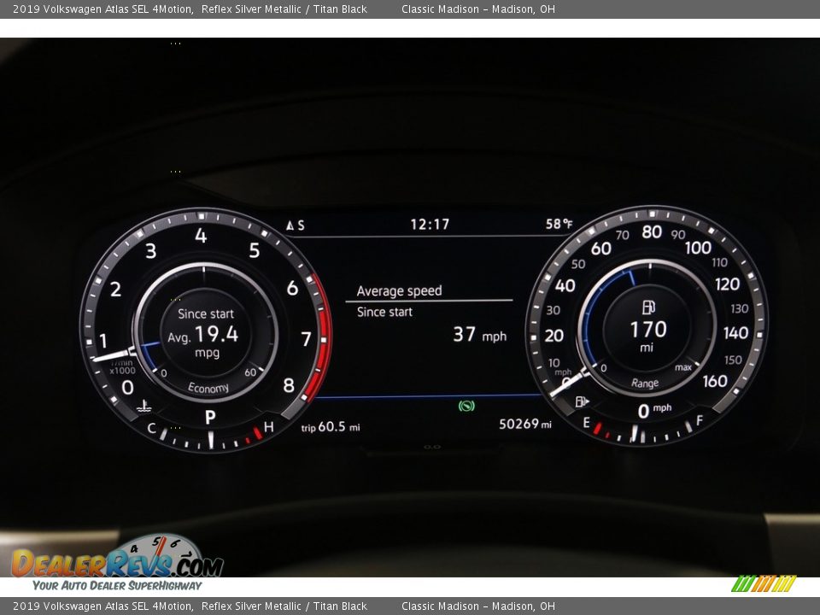
Task: Open Classic Madison – Madison, OH listing
Action: [x=483, y=9]
